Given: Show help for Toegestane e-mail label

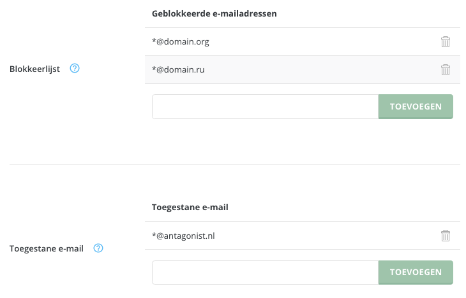Looking at the screenshot, I should coord(98,248).
